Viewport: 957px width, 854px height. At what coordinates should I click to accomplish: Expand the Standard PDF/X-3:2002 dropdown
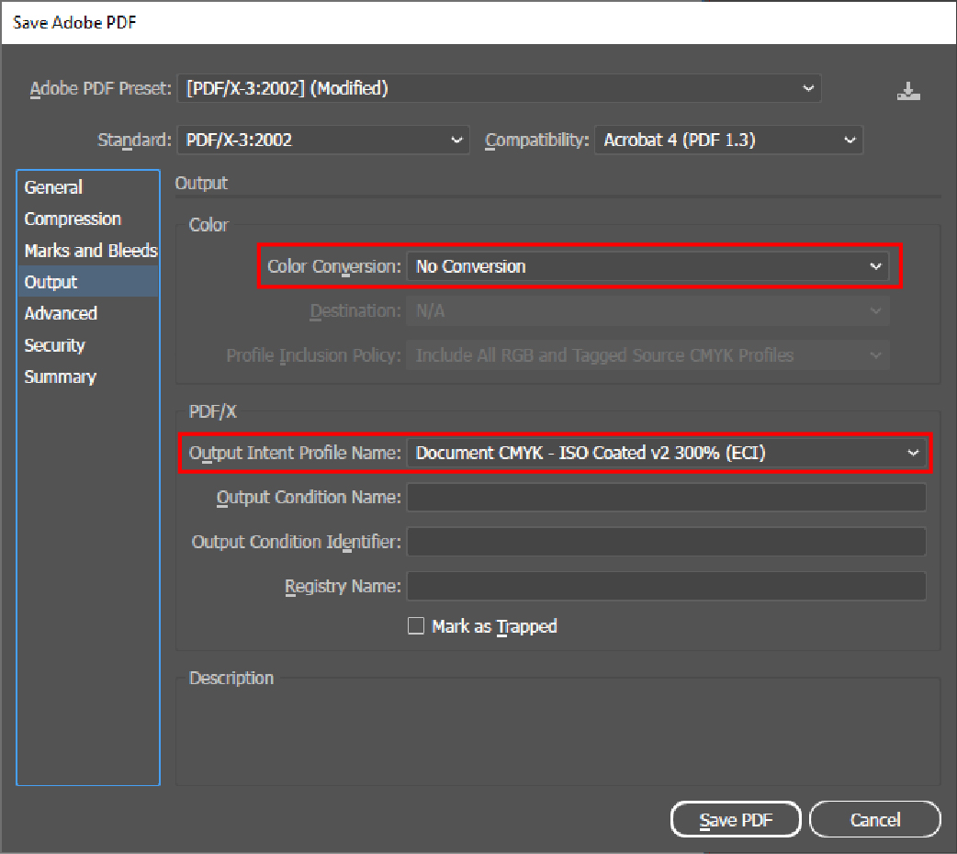click(322, 140)
